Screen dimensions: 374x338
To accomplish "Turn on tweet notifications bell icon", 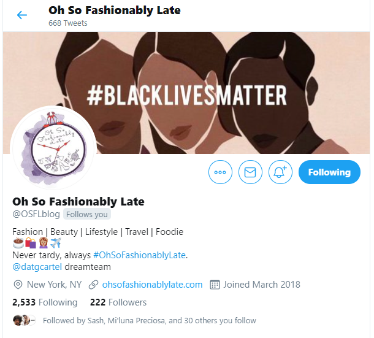I will [280, 172].
